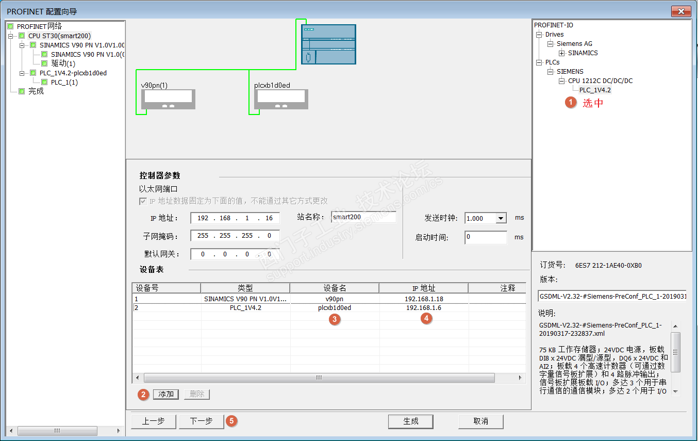The height and width of the screenshot is (441, 698).
Task: Click the 子网掩码 field
Action: [235, 236]
